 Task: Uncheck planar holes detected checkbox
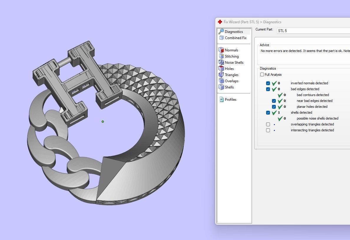click(x=274, y=107)
